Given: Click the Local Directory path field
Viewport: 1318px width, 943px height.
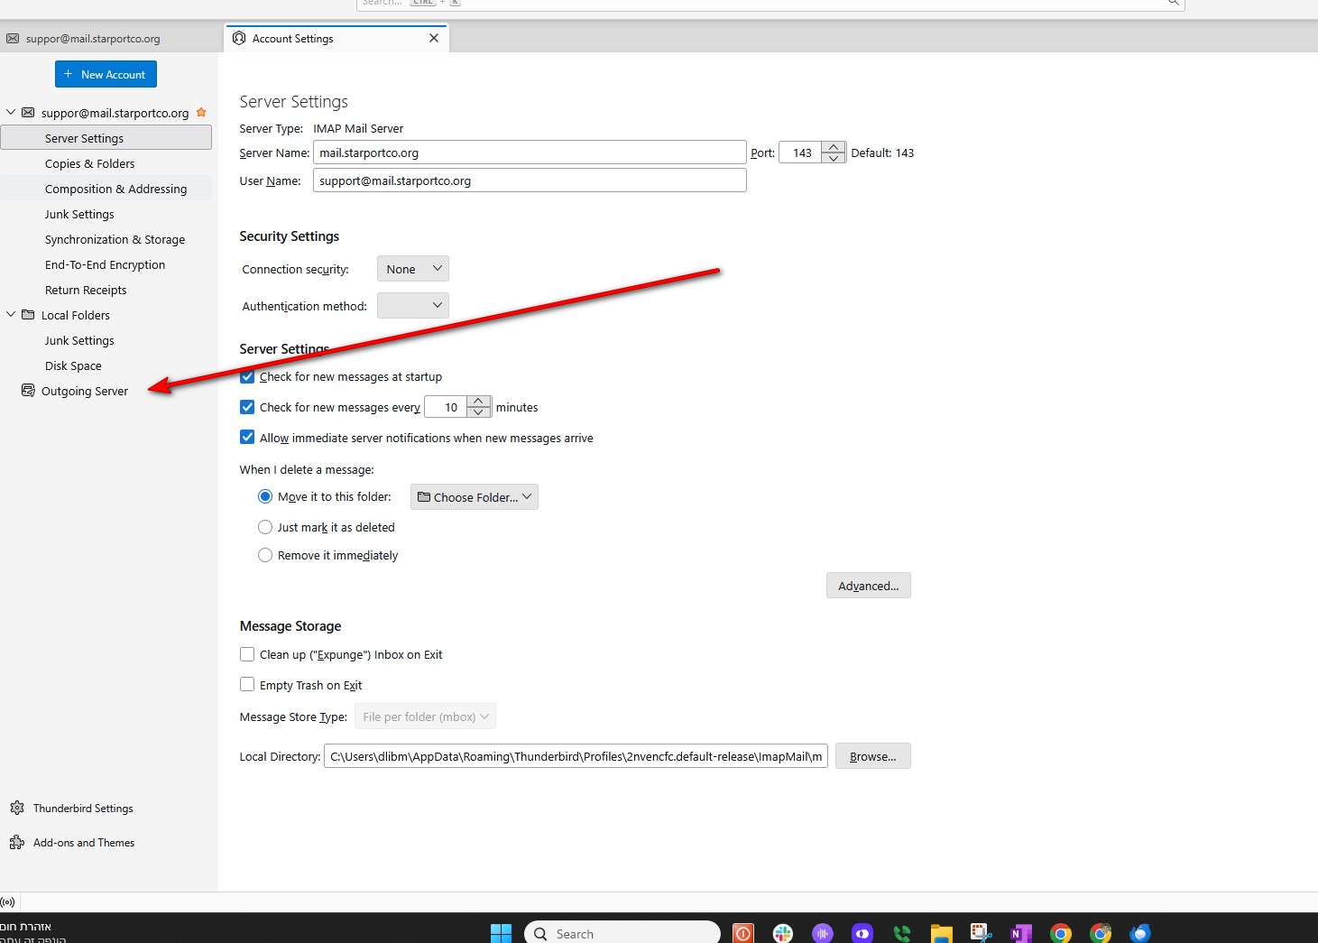Looking at the screenshot, I should (576, 756).
